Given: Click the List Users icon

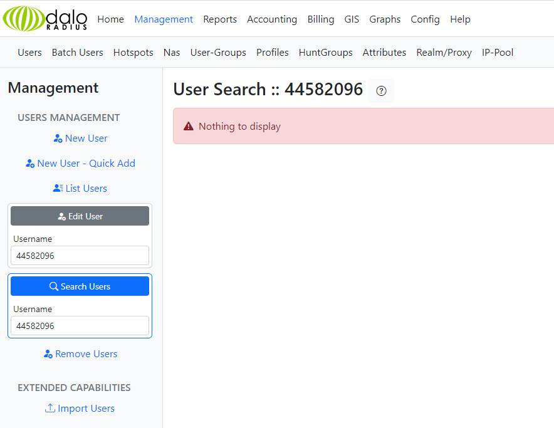Looking at the screenshot, I should pos(58,189).
